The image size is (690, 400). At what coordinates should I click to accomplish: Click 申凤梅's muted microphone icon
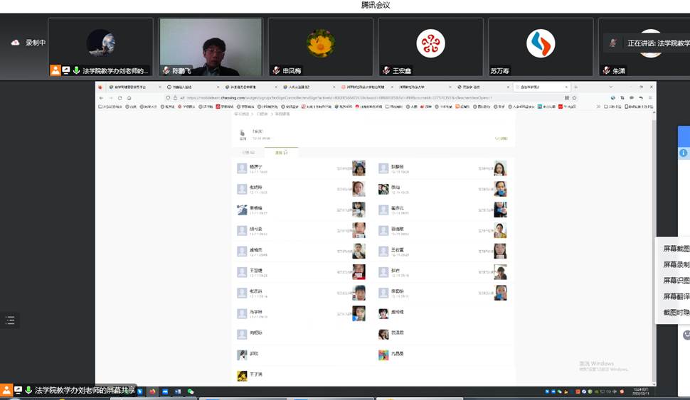pos(276,70)
